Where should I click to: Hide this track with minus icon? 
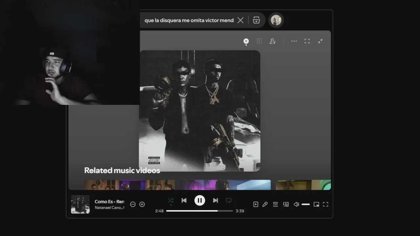coord(133,204)
